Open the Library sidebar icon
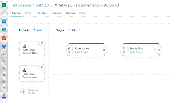The height and width of the screenshot is (101, 170). point(4,75)
